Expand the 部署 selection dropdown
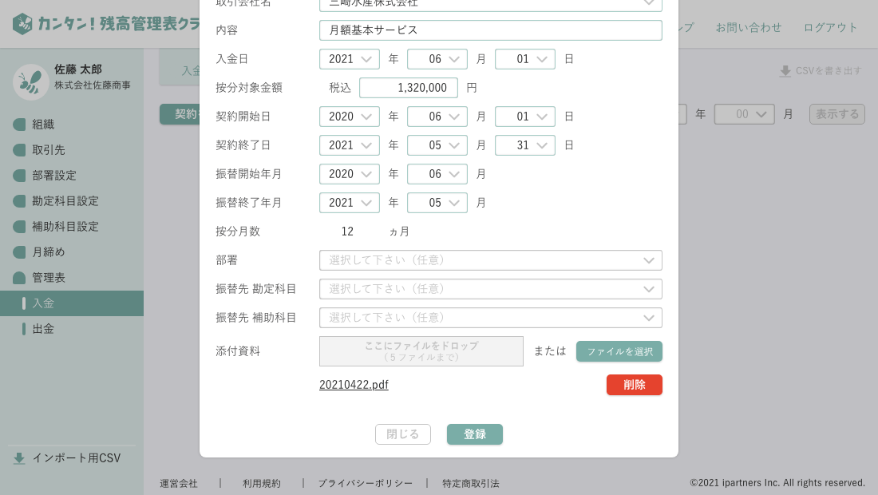The image size is (878, 495). (490, 260)
